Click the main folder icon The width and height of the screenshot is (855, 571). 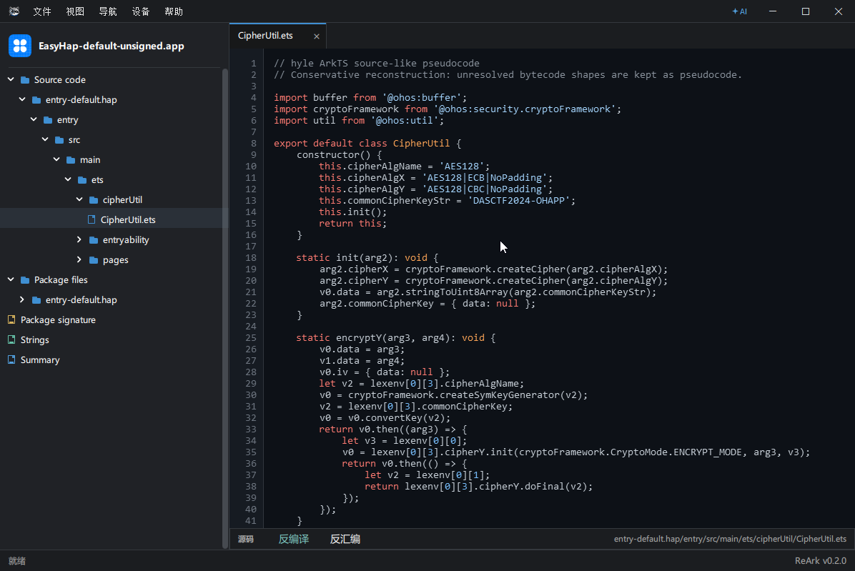tap(71, 160)
